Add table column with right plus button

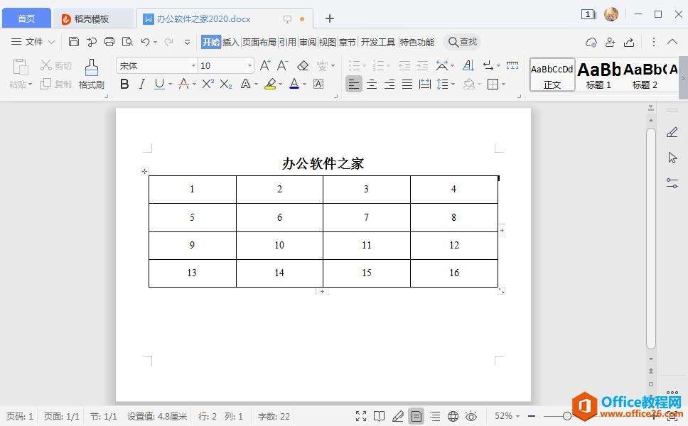502,231
